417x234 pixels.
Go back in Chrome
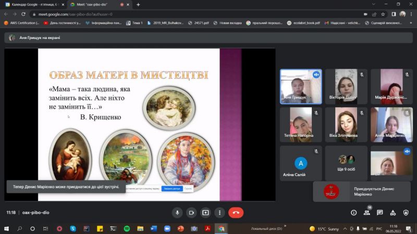coord(6,14)
